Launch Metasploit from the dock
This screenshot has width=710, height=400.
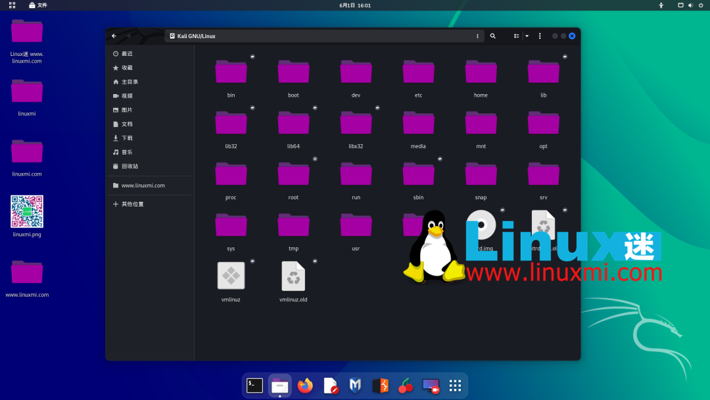[x=356, y=386]
